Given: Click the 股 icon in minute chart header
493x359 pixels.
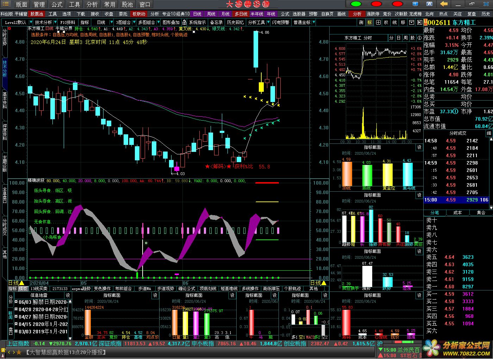Looking at the screenshot, I should [x=412, y=38].
